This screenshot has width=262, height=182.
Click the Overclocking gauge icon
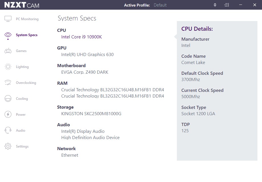coord(8,82)
